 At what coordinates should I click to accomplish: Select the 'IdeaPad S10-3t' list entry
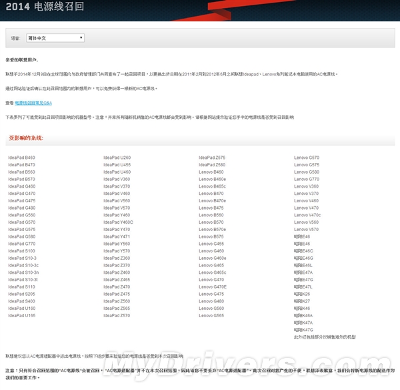tap(23, 280)
